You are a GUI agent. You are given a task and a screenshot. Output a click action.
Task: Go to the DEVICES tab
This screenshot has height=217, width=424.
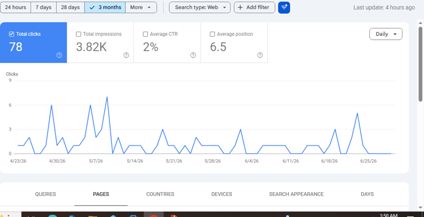coord(222,194)
